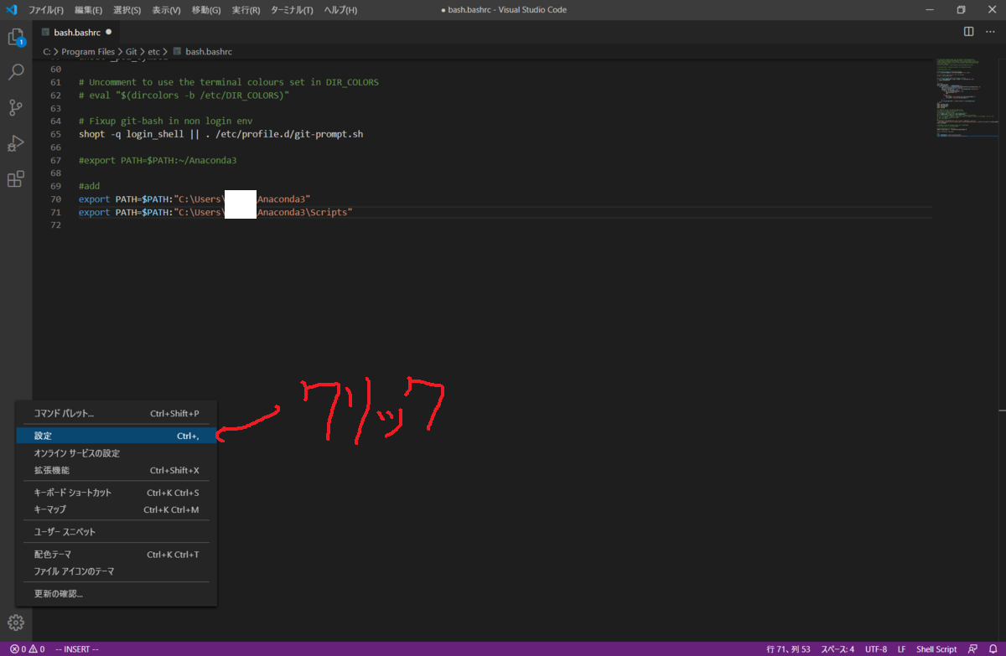Screen dimensions: 1006x656
Task: Click the split editor icon
Action: point(968,32)
